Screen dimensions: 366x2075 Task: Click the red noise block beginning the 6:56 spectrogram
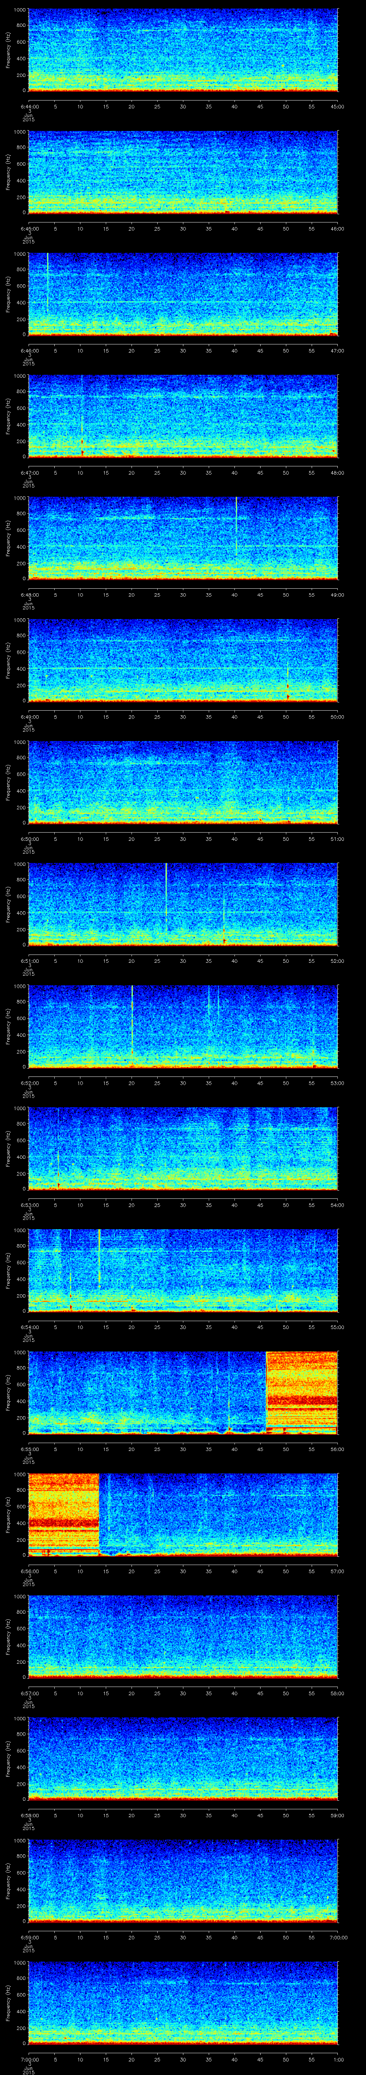click(64, 1514)
